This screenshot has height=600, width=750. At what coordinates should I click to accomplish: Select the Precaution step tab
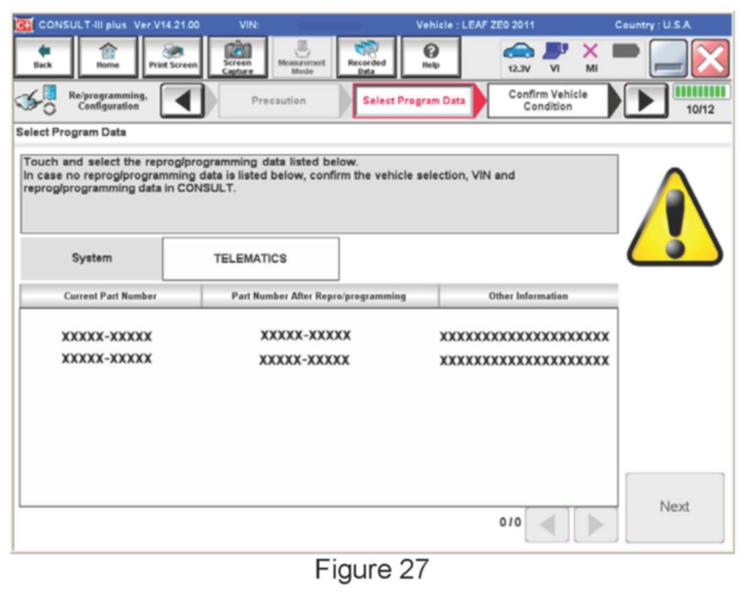pyautogui.click(x=279, y=100)
